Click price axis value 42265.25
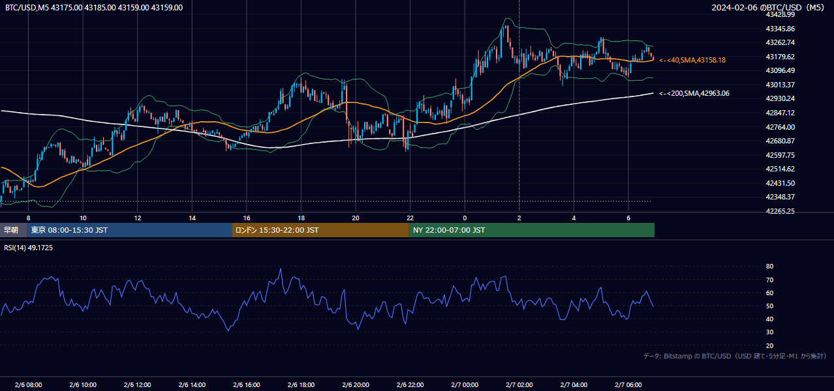834x391 pixels. click(x=780, y=211)
